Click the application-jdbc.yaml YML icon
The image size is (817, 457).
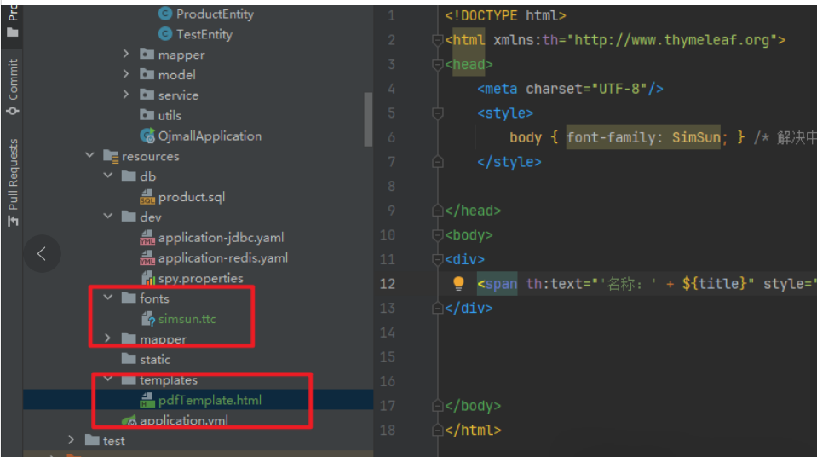point(147,238)
